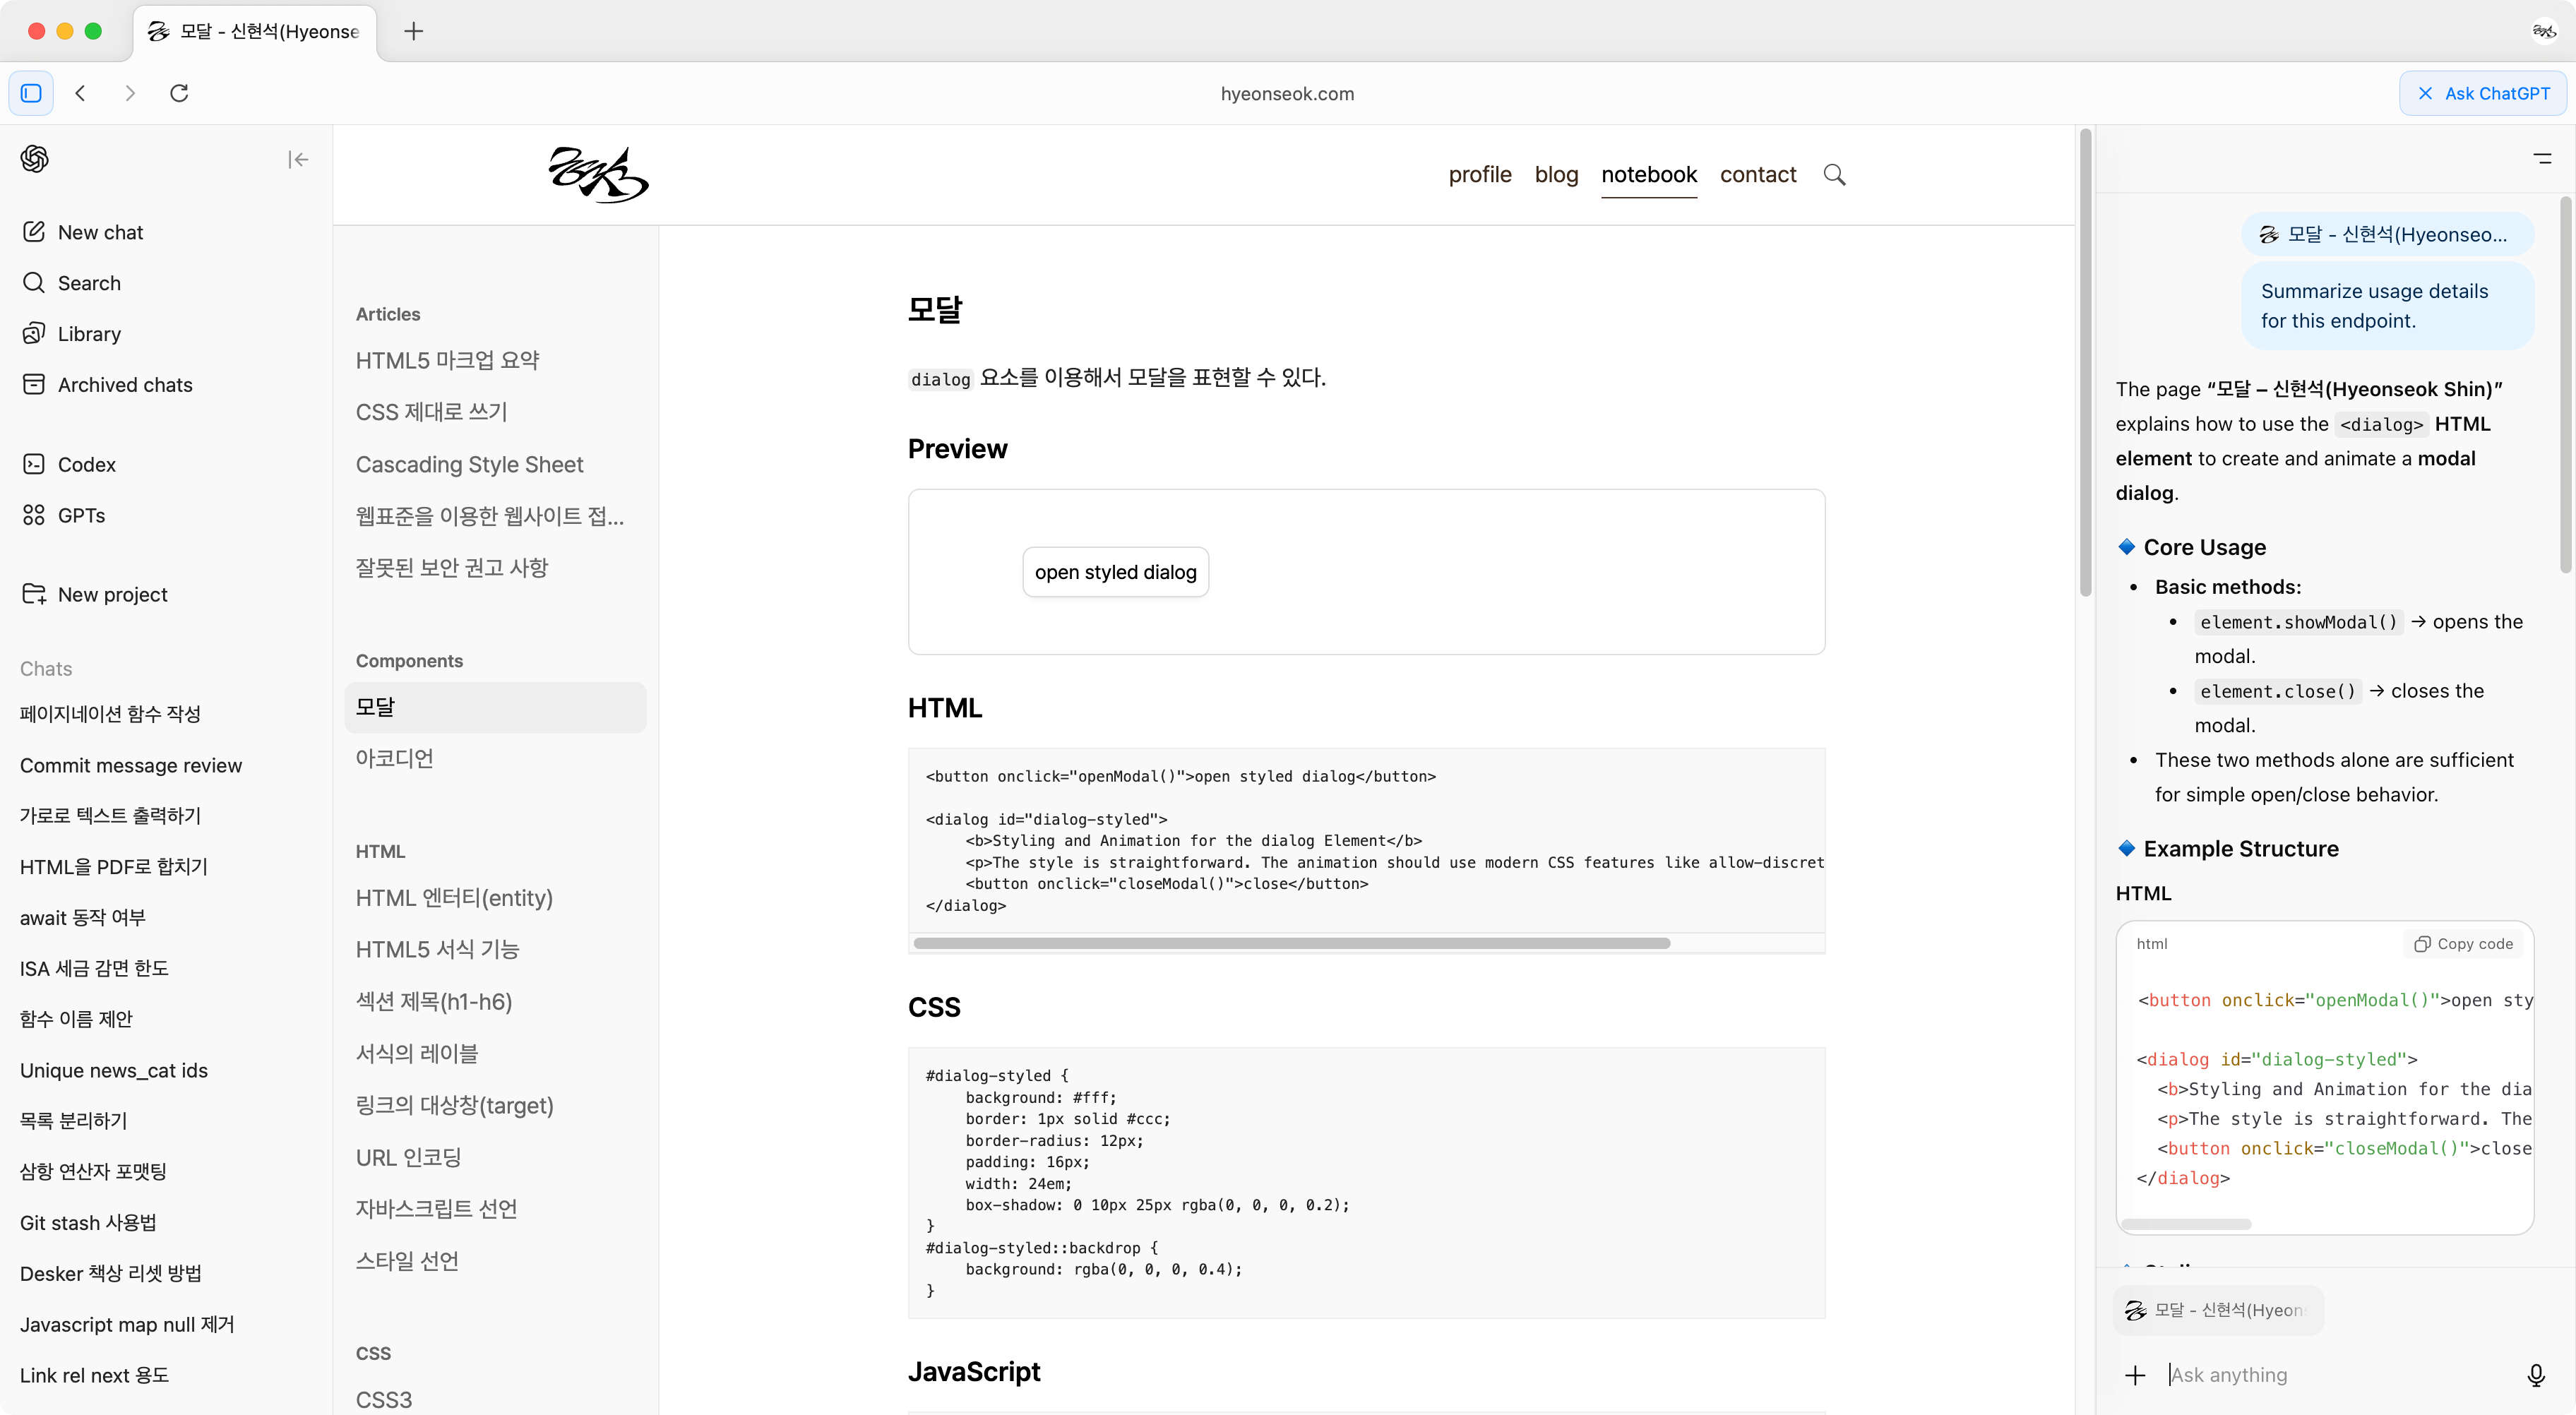Open a new browser tab
This screenshot has height=1415, width=2576.
(413, 31)
